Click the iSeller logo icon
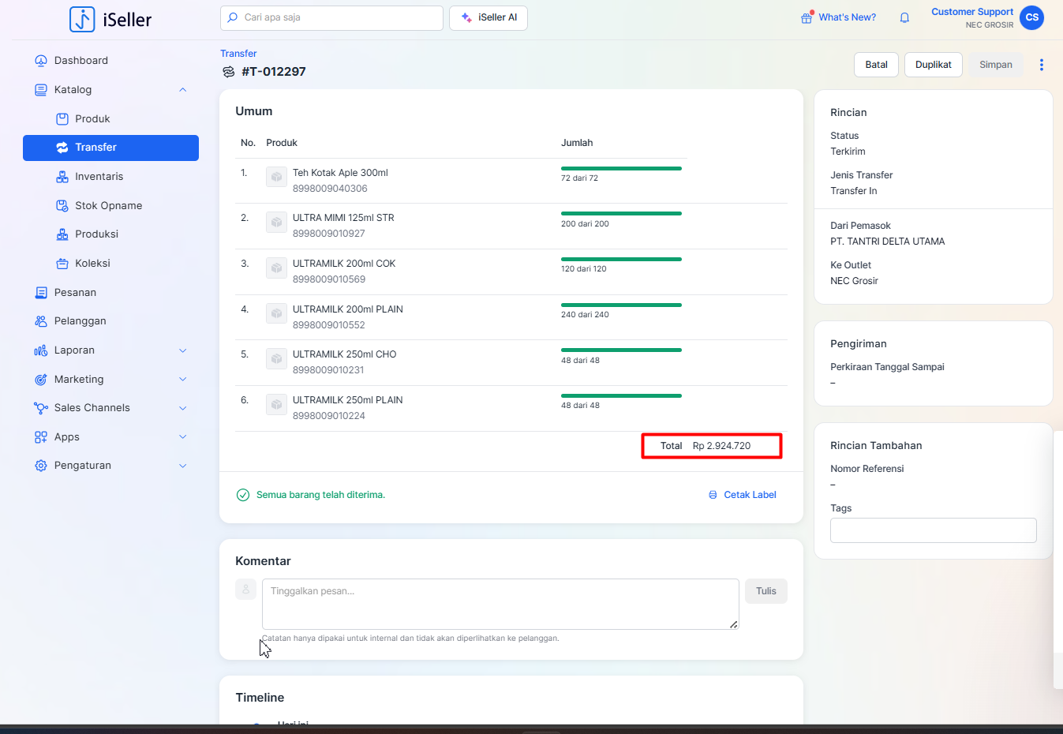This screenshot has height=734, width=1063. click(82, 19)
